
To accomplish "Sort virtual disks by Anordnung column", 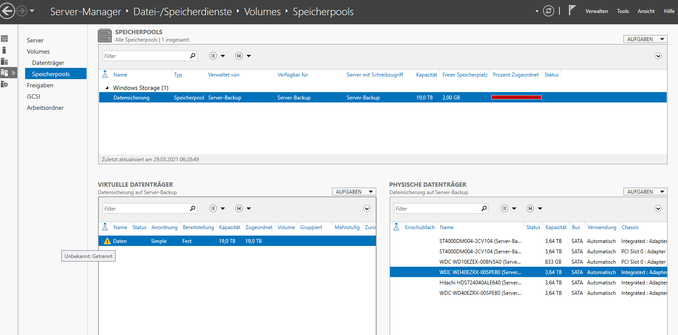I will [165, 227].
